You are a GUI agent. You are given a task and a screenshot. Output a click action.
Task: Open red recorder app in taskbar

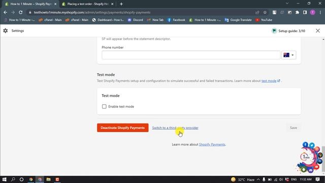click(57, 179)
